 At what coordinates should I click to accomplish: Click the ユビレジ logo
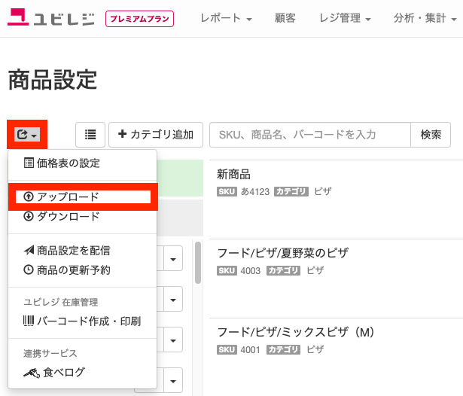click(x=50, y=18)
